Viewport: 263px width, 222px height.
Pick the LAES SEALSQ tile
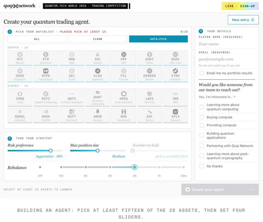(149, 98)
